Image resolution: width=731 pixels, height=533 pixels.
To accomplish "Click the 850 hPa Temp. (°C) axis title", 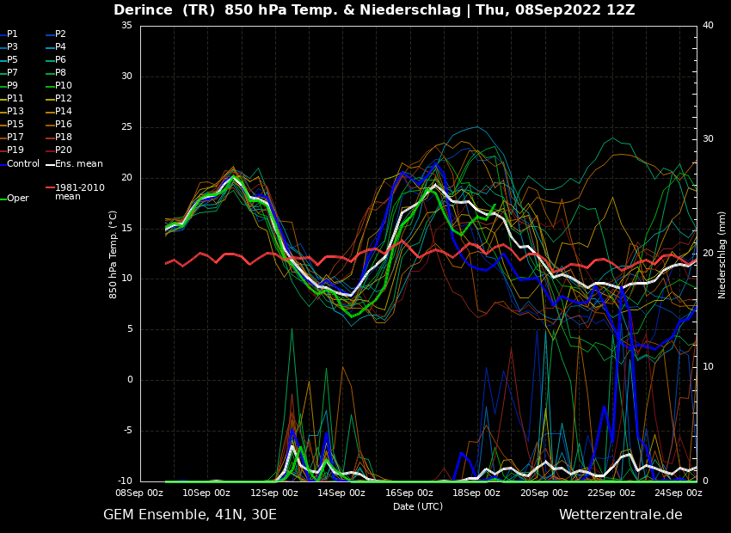I will pyautogui.click(x=113, y=254).
